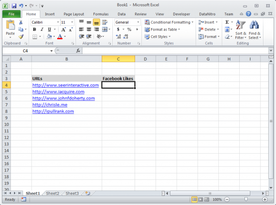Toggle Align Text Left
The width and height of the screenshot is (276, 205).
pos(81,30)
